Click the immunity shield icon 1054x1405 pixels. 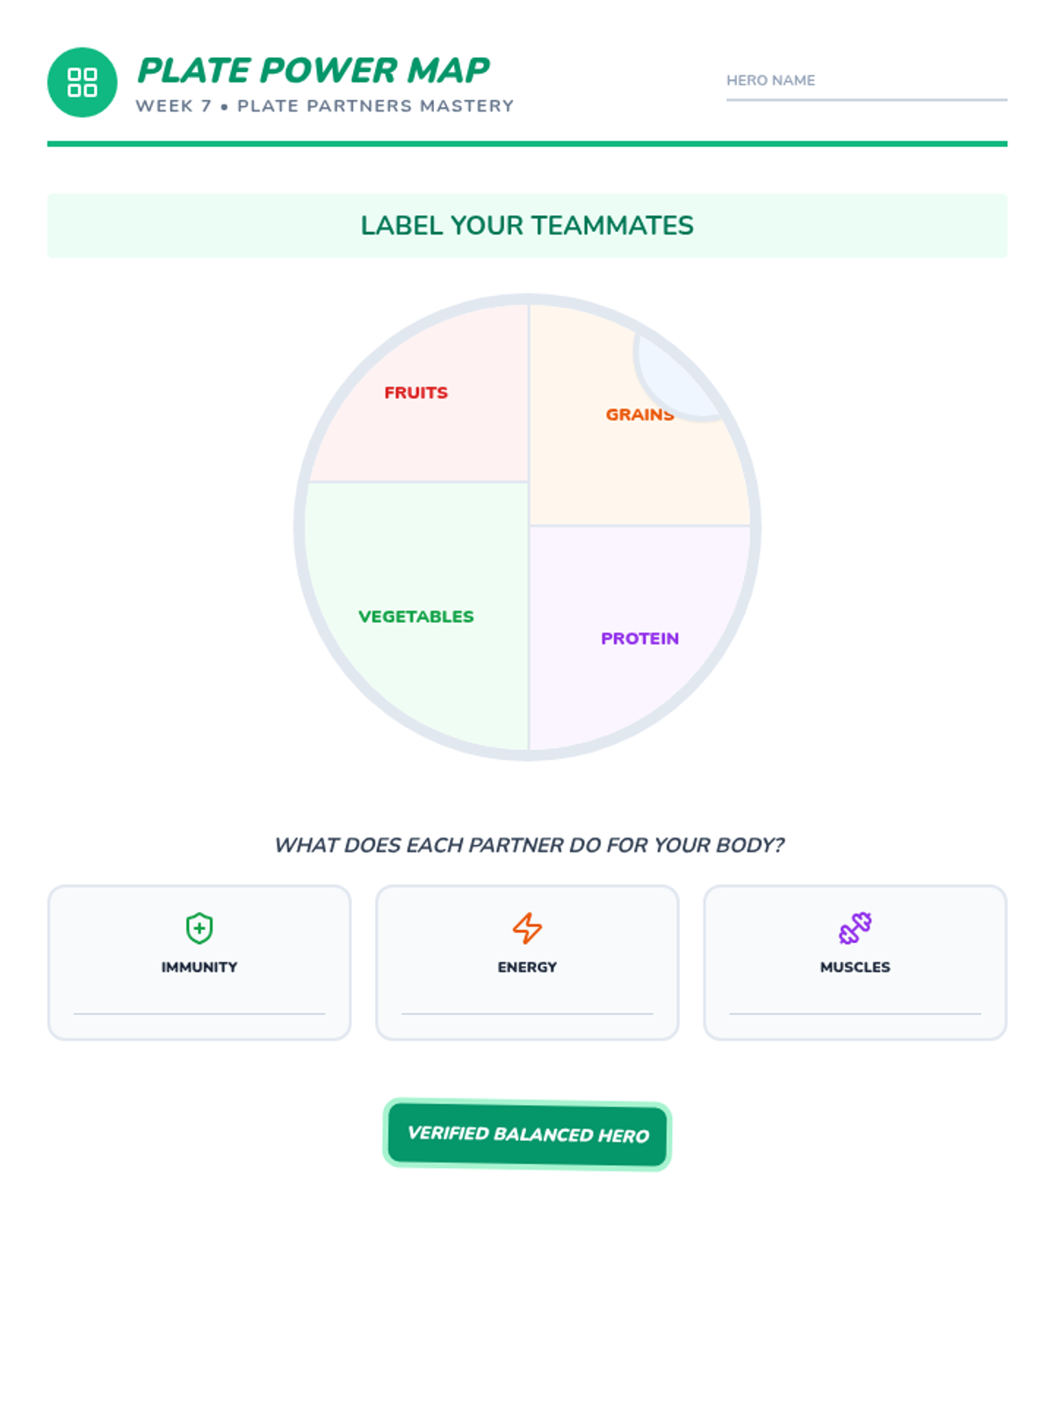coord(199,928)
